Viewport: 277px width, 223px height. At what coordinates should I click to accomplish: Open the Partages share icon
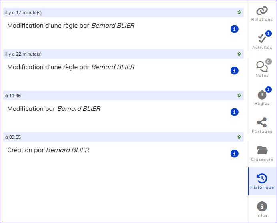click(x=262, y=123)
